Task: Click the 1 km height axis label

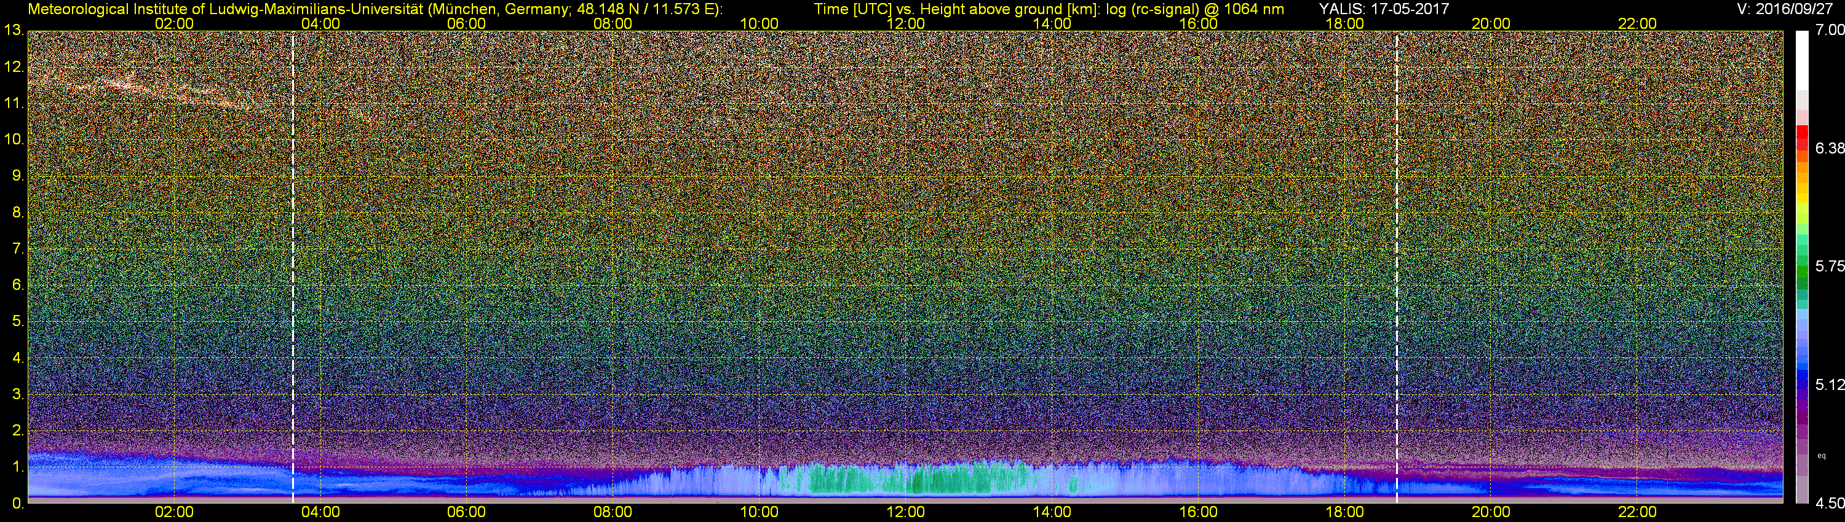Action: click(17, 467)
